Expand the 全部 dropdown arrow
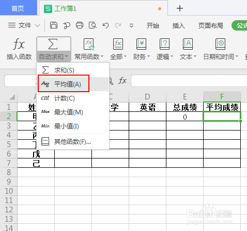 pyautogui.click(x=125, y=56)
